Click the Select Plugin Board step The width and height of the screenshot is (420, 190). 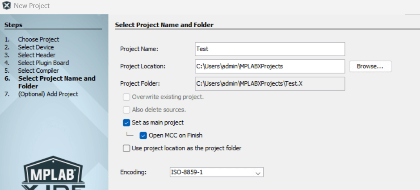pyautogui.click(x=43, y=63)
